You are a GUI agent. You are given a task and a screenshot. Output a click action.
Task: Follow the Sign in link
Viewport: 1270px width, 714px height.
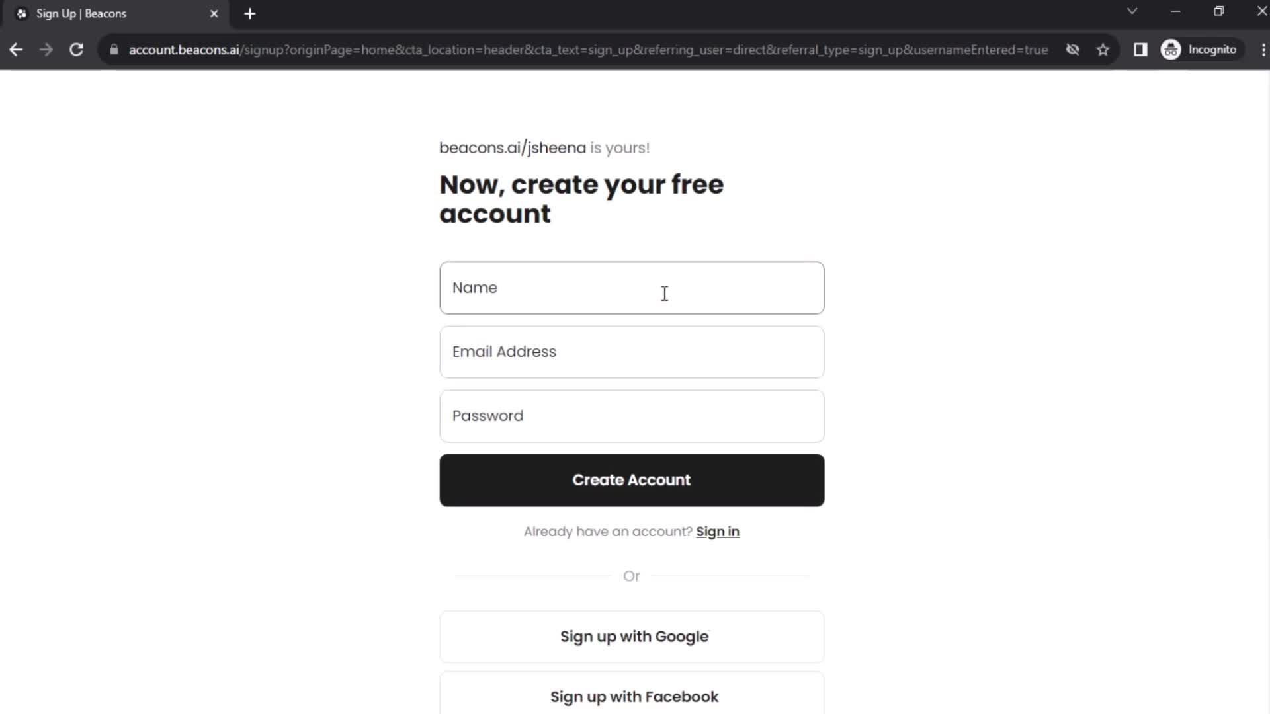coord(717,532)
